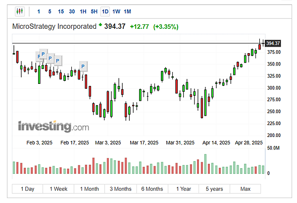297x203 pixels.
Task: Click the Mar 17, 2025 date label
Action: pos(144,142)
